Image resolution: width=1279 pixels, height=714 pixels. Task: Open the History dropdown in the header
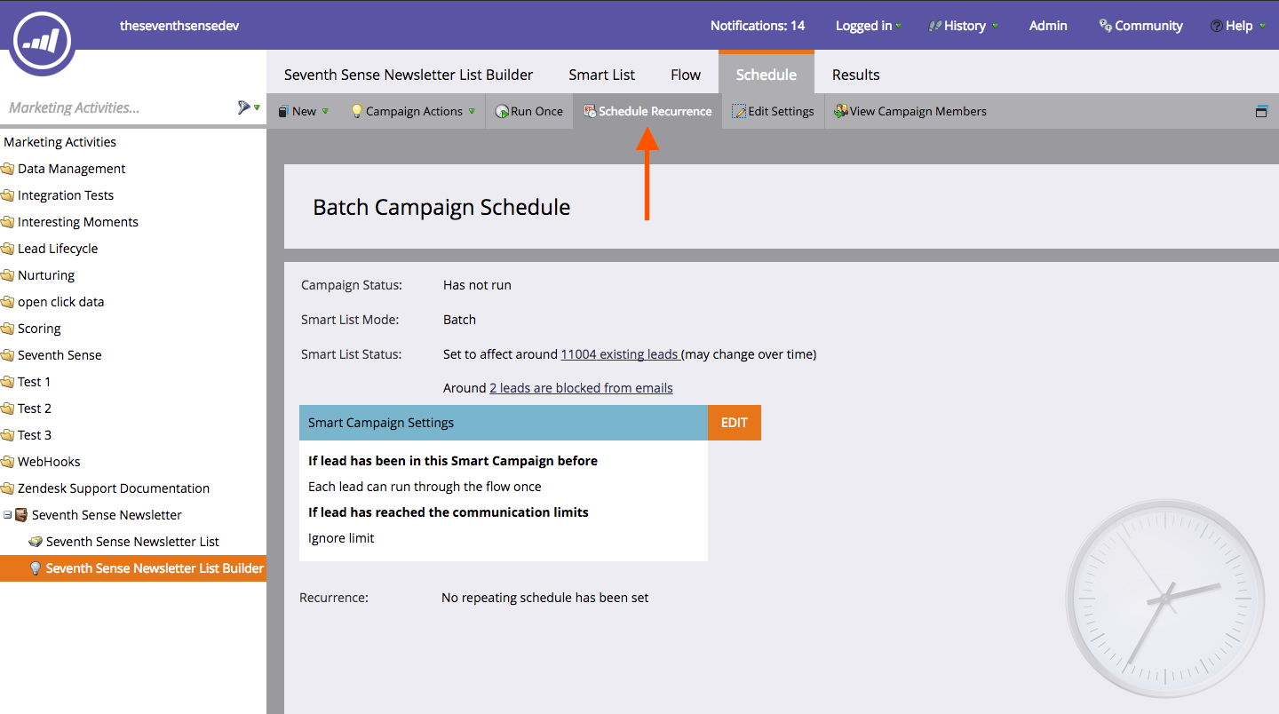tap(964, 26)
